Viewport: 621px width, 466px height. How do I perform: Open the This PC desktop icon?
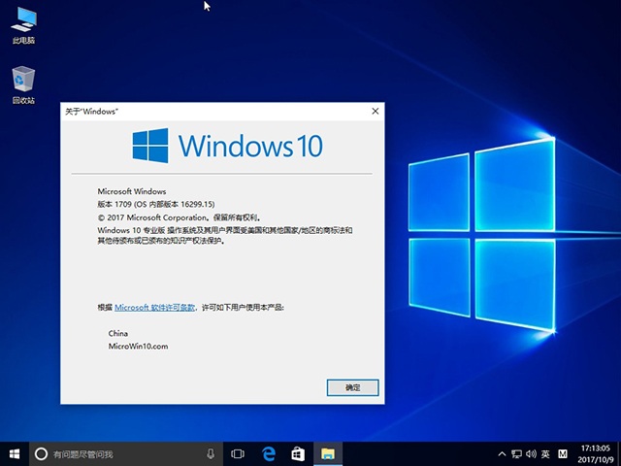point(23,24)
